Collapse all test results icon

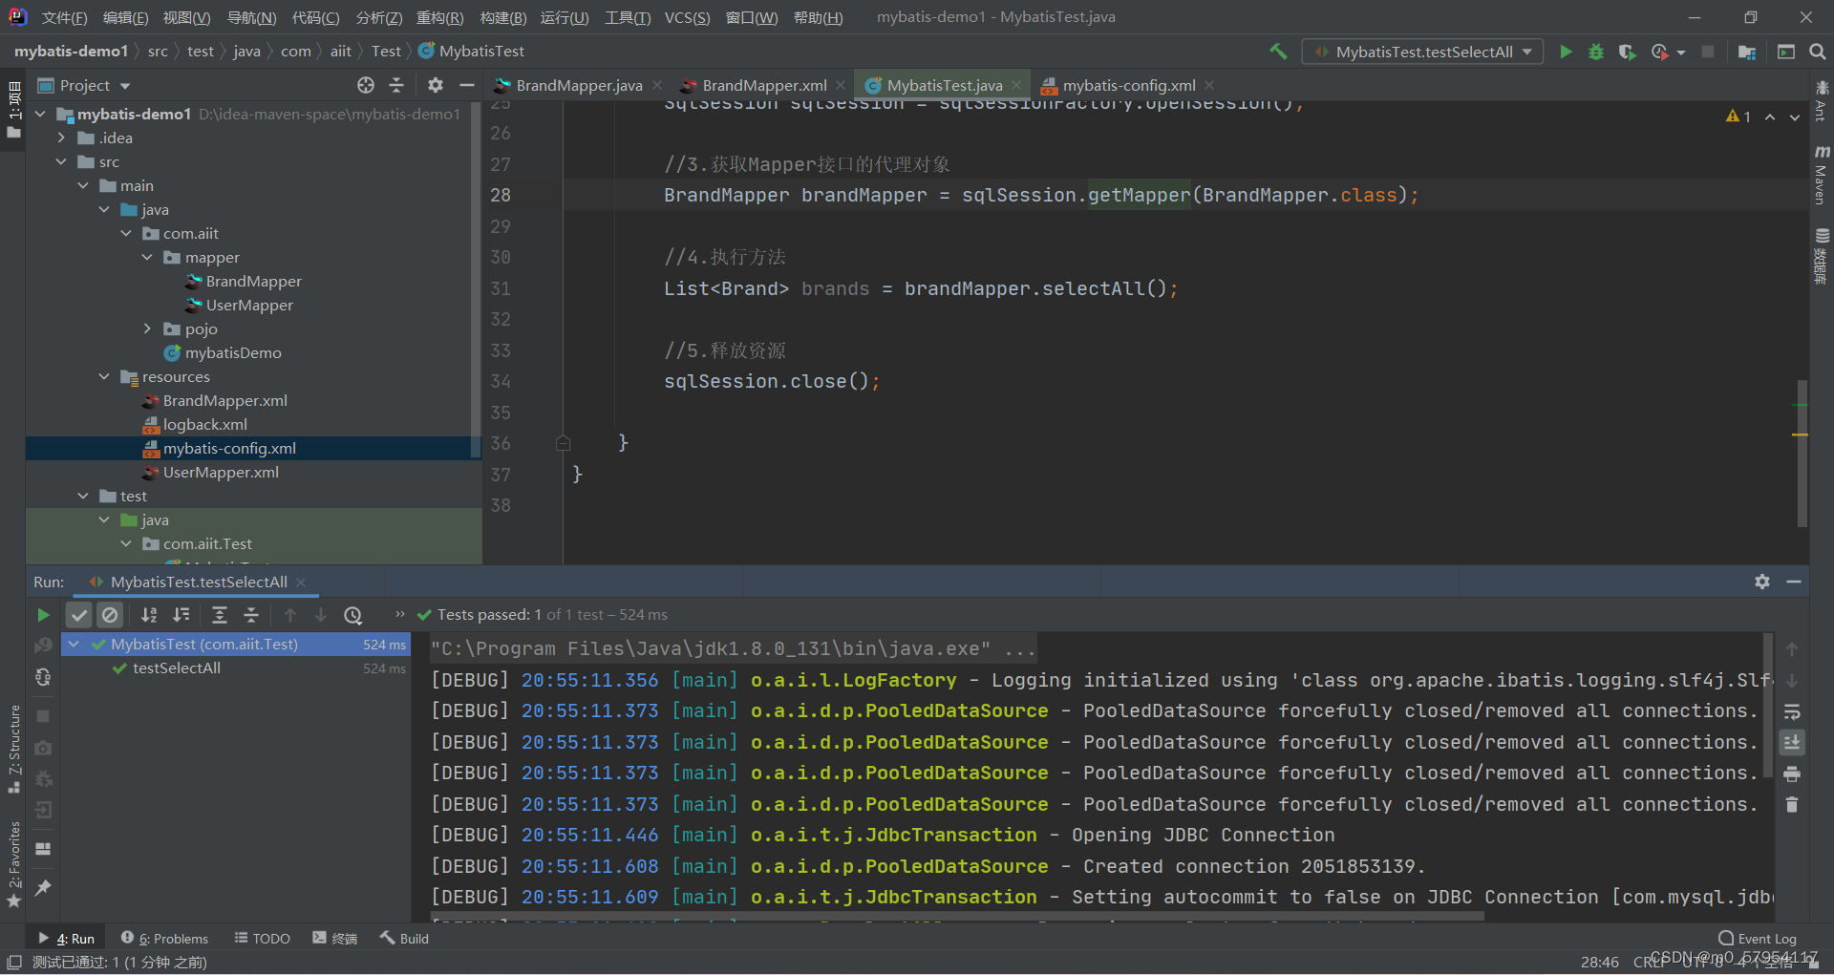251,615
